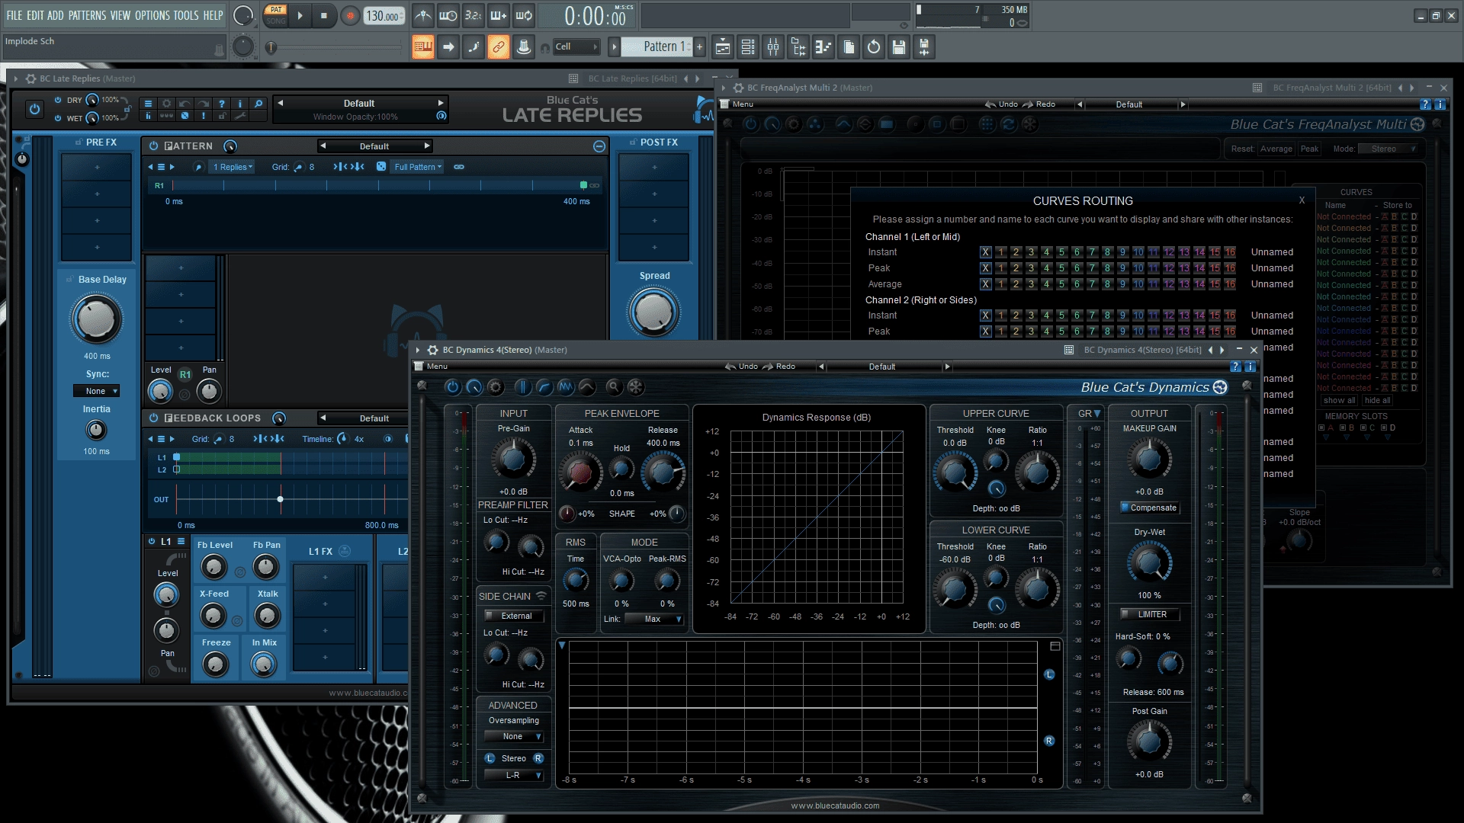The image size is (1464, 823).
Task: Toggle FEEDBACK LOOPS section power button
Action: click(x=153, y=418)
